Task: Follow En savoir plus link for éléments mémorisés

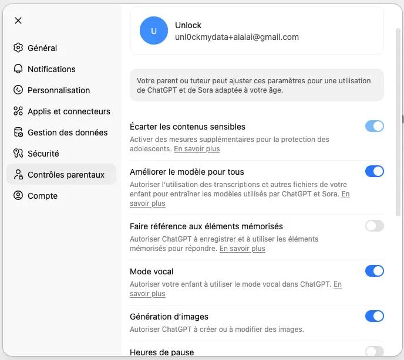Action: point(242,249)
